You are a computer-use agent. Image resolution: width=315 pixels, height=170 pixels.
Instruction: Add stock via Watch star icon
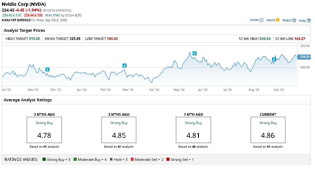point(294,20)
